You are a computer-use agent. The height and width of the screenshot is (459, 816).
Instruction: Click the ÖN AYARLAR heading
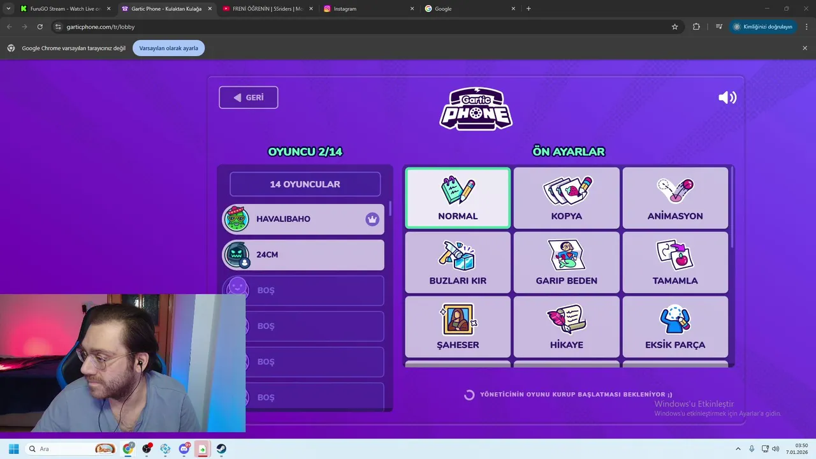(x=569, y=152)
